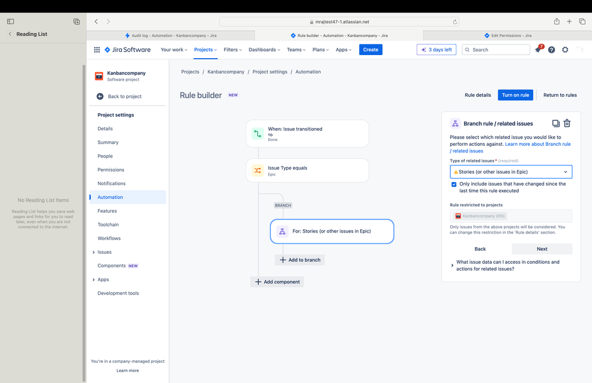The width and height of the screenshot is (592, 383).
Task: Click the notifications bell icon
Action: 538,49
